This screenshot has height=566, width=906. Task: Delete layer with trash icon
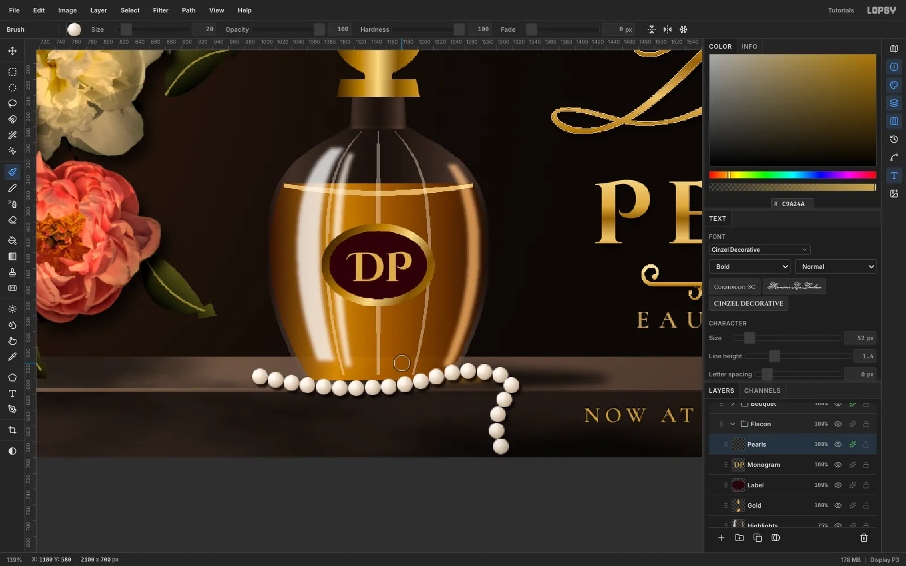tap(864, 538)
